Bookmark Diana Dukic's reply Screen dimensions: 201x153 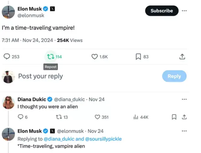174,117
